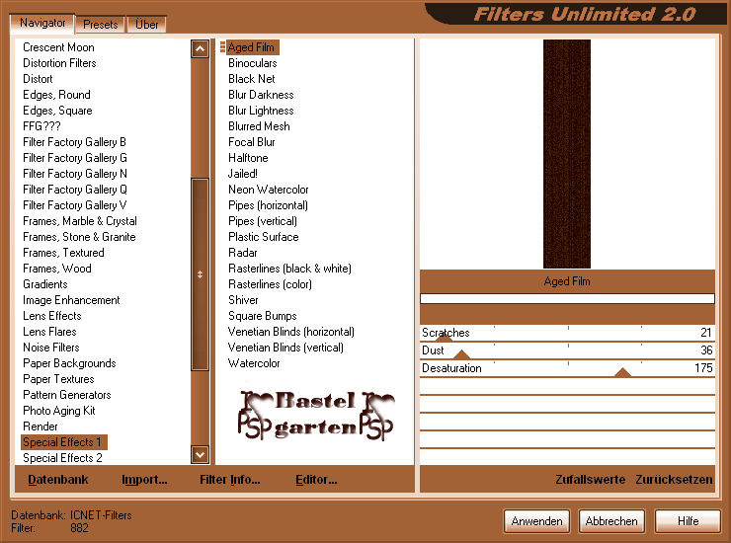Select Photo Aging Kit category
The image size is (731, 543).
point(59,411)
